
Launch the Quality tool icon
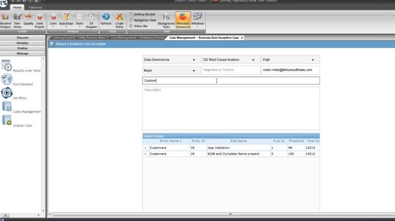[x=28, y=19]
